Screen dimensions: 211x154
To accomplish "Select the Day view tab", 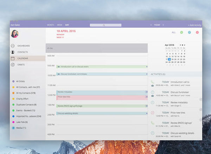I will coord(67,25).
